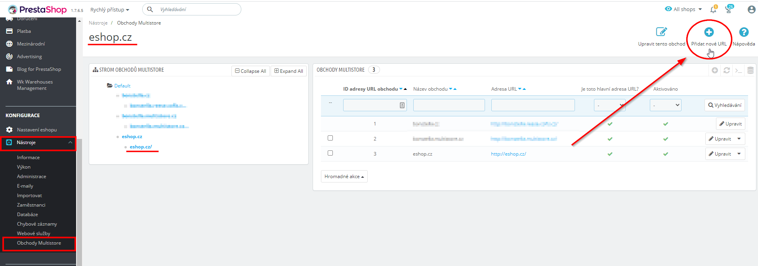Click the trophy icon with badge 26
Viewport: 758px width, 266px height.
[x=729, y=9]
